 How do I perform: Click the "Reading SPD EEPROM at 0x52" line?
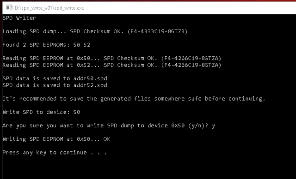(x=112, y=65)
